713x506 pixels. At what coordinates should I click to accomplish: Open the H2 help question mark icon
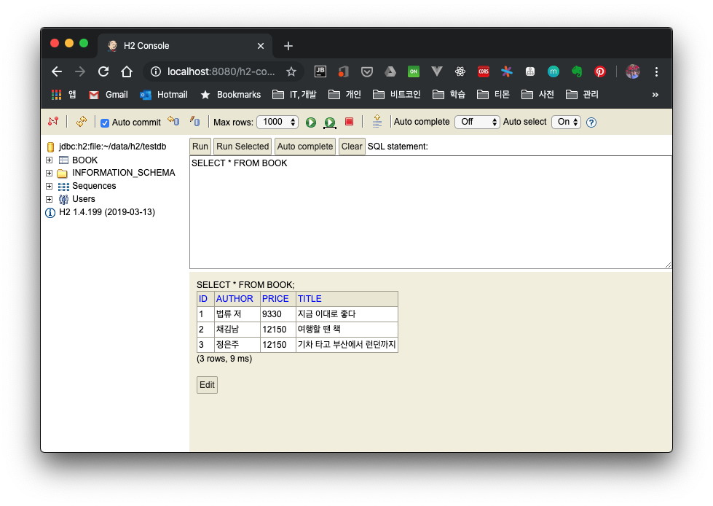[591, 122]
